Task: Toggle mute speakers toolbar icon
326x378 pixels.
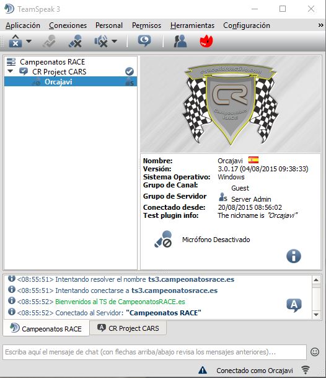Action: (x=101, y=41)
